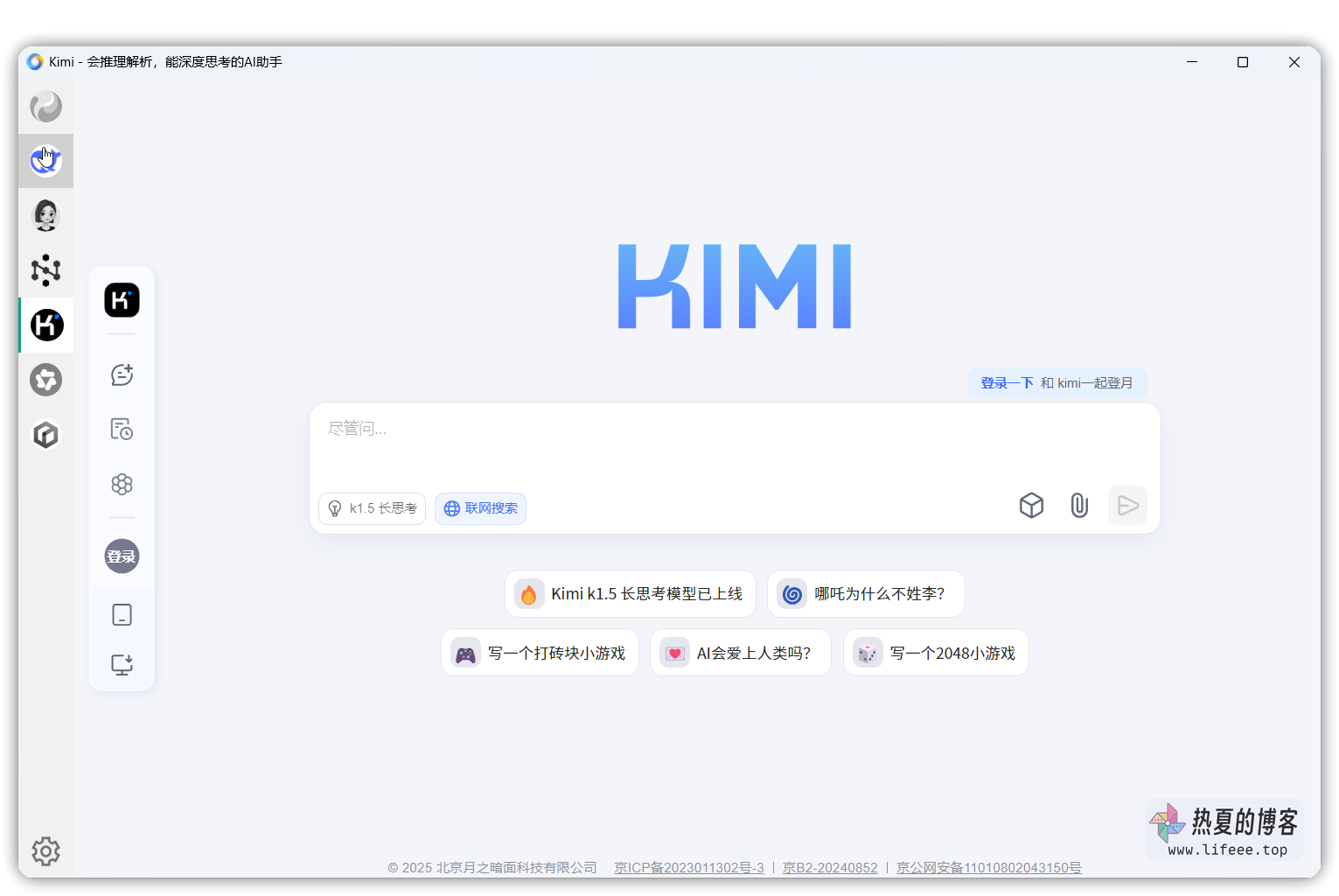Toggle k1.5 长思考 mode

tap(372, 508)
